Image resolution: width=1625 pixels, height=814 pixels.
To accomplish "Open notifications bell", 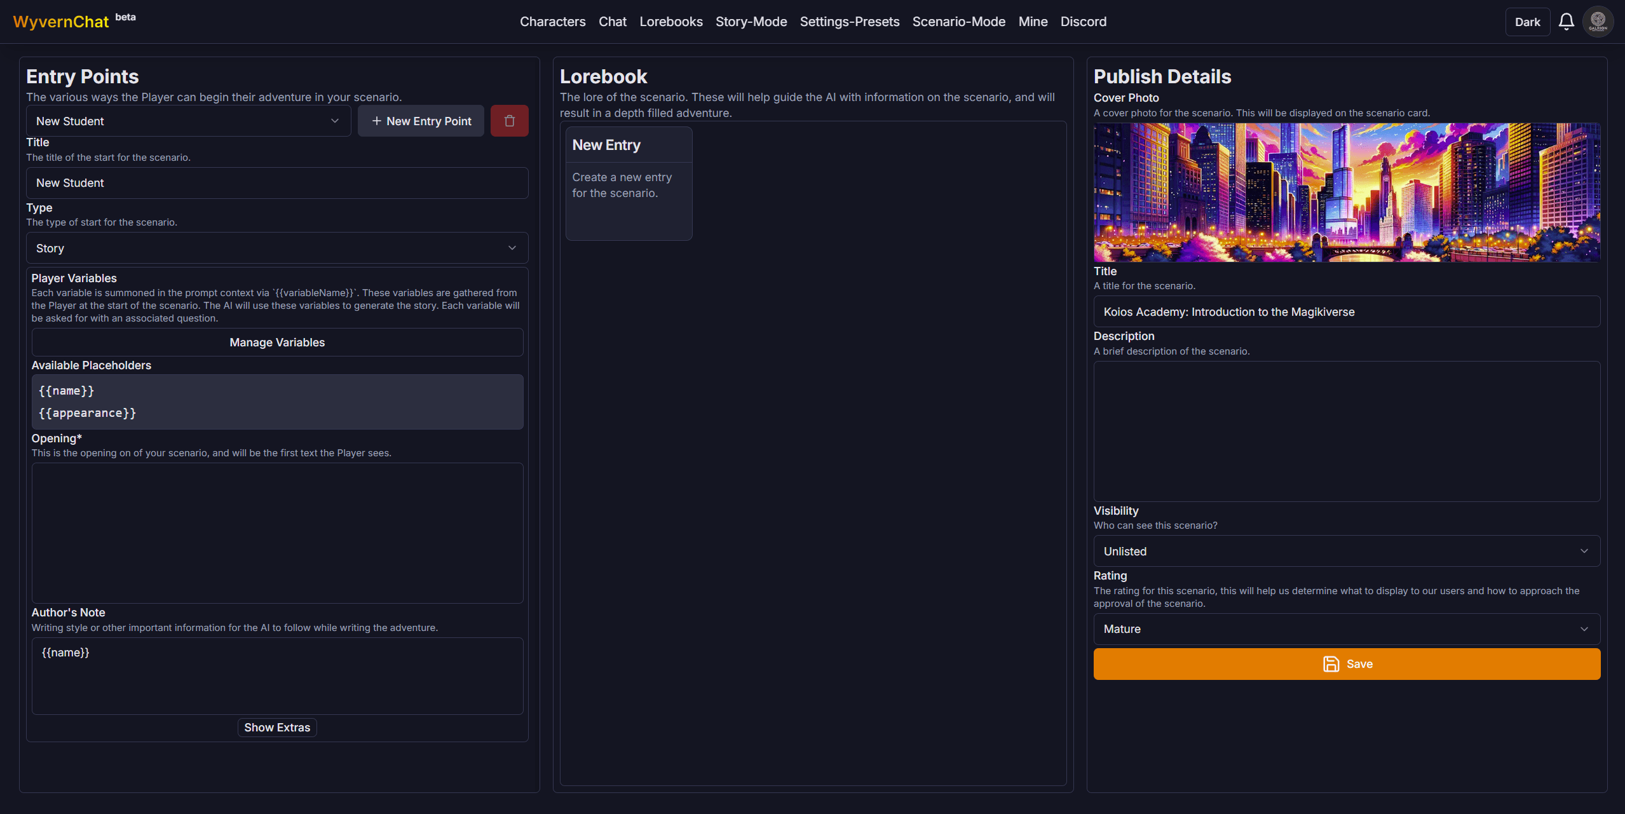I will 1566,22.
